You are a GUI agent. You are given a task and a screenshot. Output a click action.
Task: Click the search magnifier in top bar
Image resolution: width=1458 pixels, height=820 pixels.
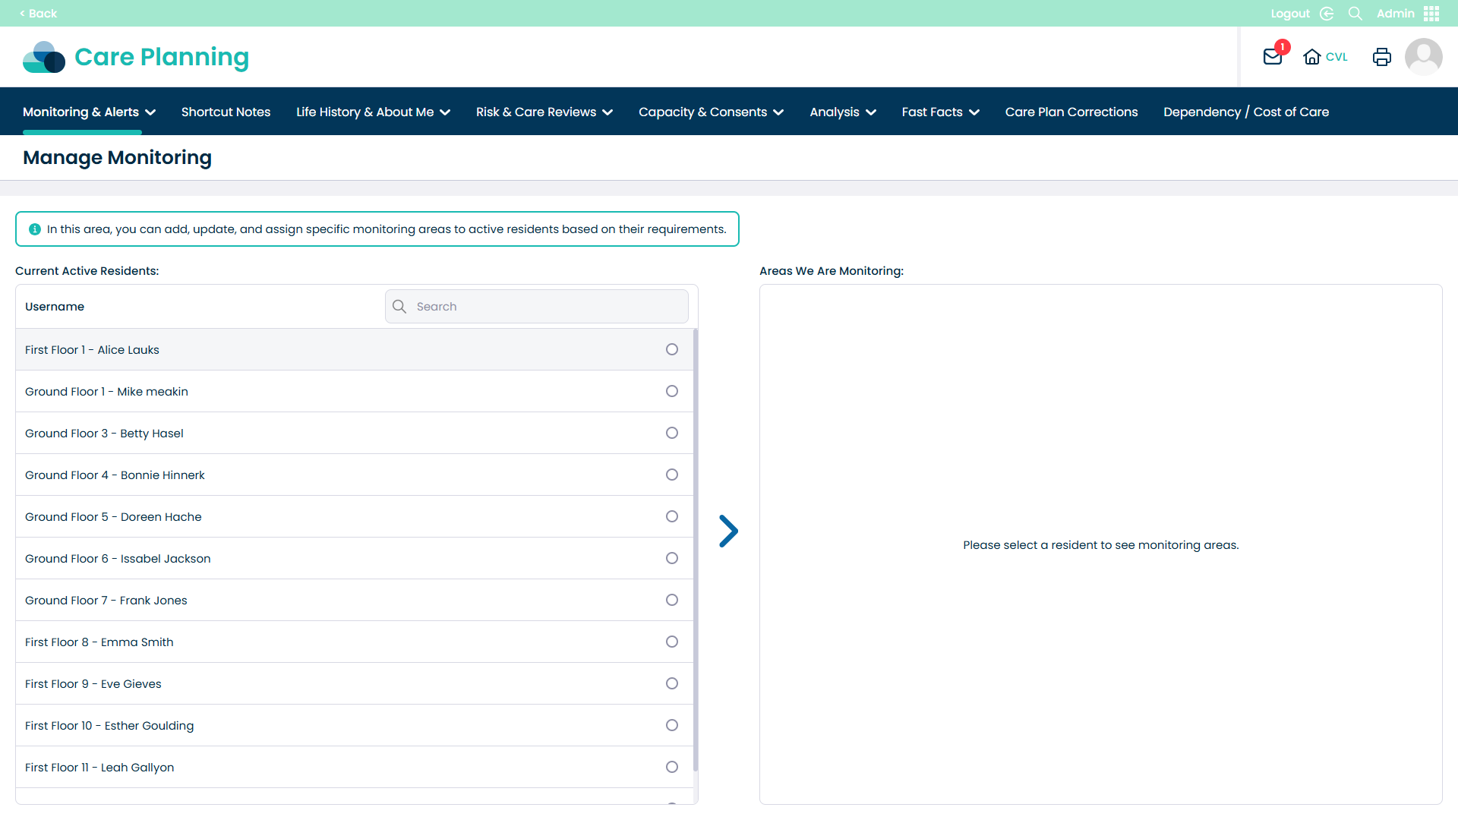click(x=1355, y=14)
